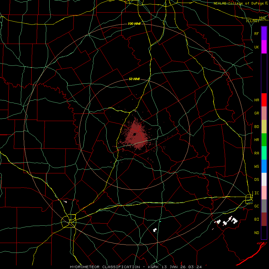Click the "BD" legend label
269x269 pixels.
256,127
